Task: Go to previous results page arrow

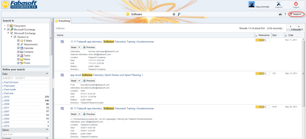Action: [290, 26]
